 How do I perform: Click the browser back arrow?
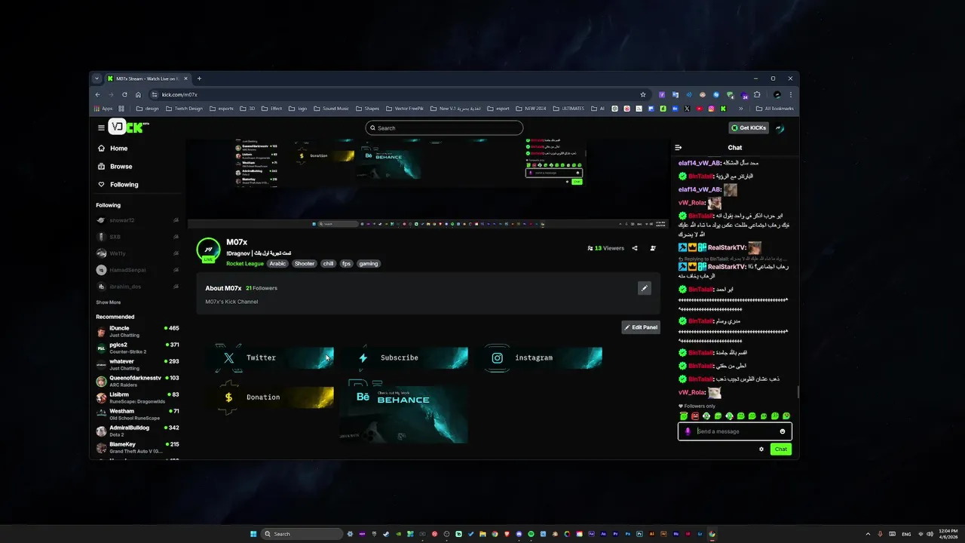coord(97,95)
